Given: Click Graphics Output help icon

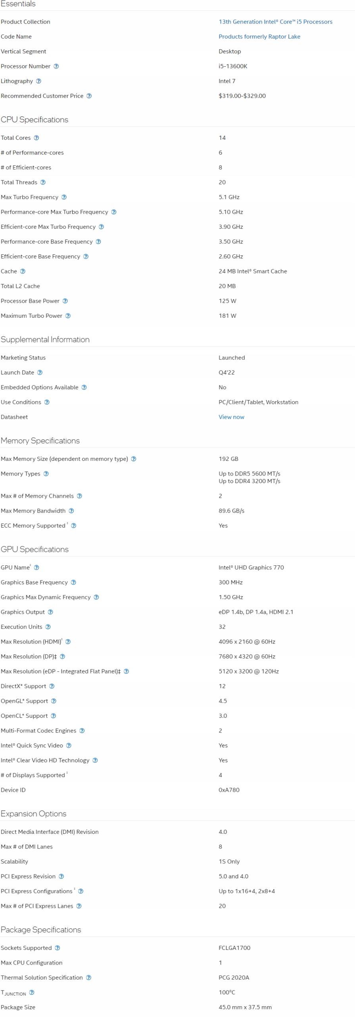Looking at the screenshot, I should (50, 612).
